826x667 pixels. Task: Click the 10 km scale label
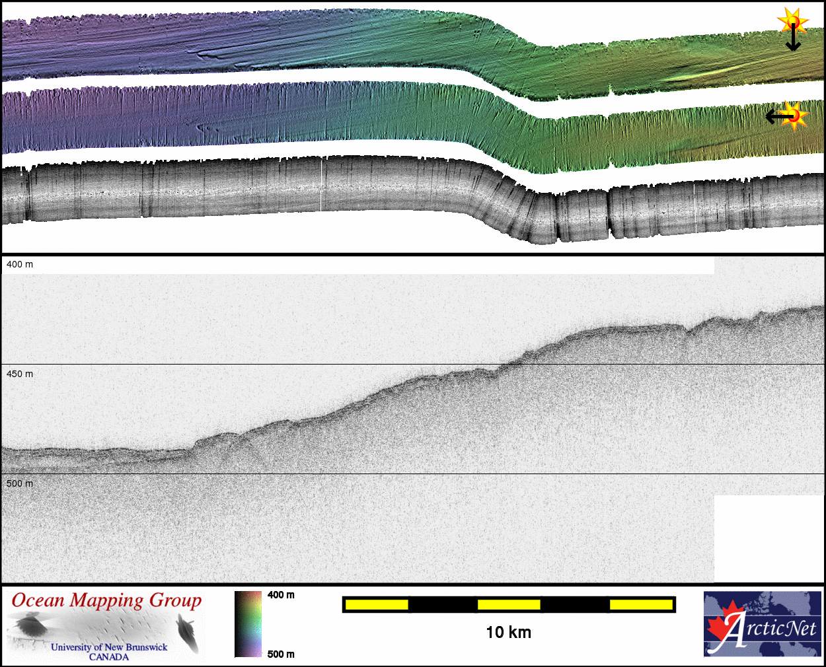click(508, 633)
